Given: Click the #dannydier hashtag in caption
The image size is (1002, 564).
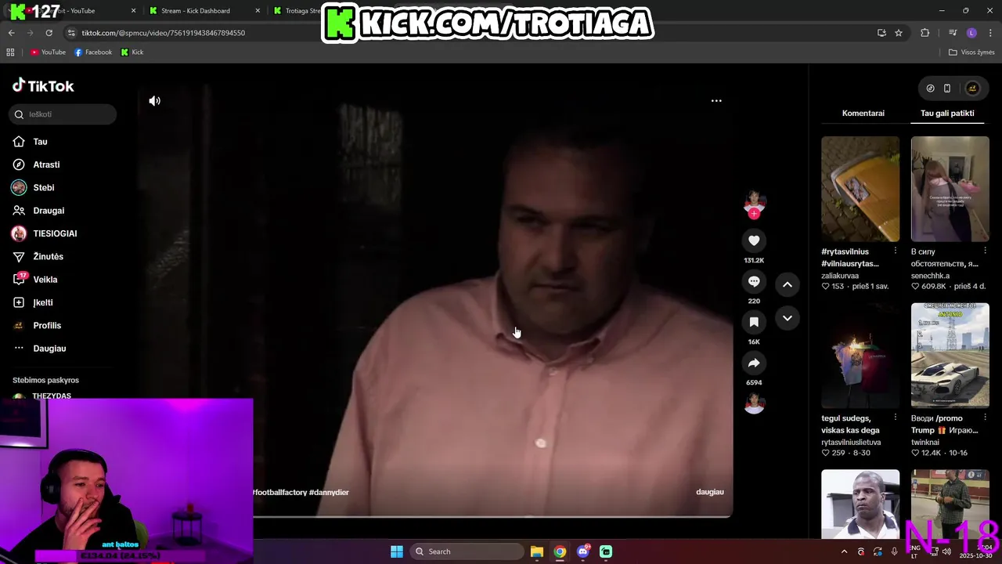Looking at the screenshot, I should (x=329, y=492).
